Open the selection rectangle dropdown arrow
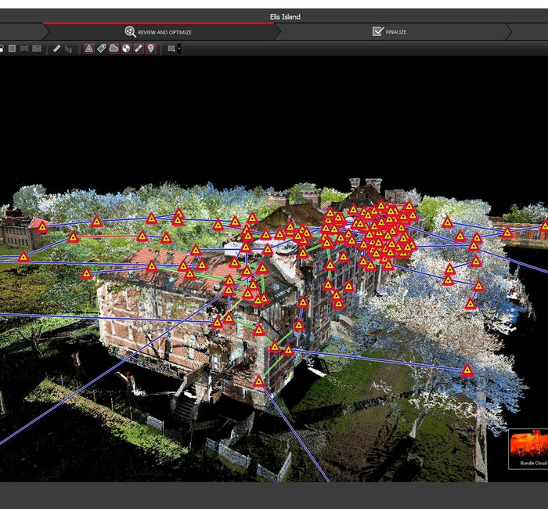 [x=179, y=49]
